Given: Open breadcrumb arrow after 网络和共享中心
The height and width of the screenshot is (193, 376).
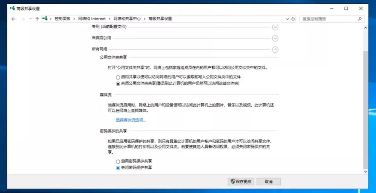Looking at the screenshot, I should pos(144,19).
